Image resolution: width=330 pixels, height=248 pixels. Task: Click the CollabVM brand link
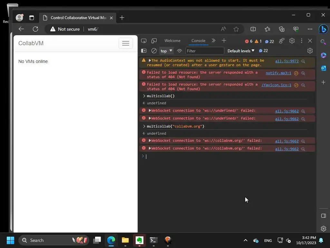coord(31,43)
